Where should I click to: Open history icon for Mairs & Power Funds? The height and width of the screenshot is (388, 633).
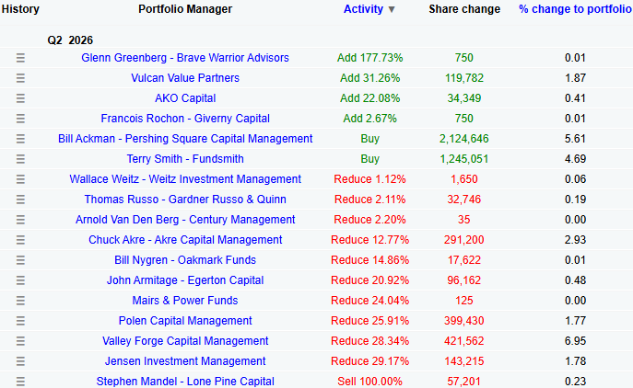tap(20, 301)
